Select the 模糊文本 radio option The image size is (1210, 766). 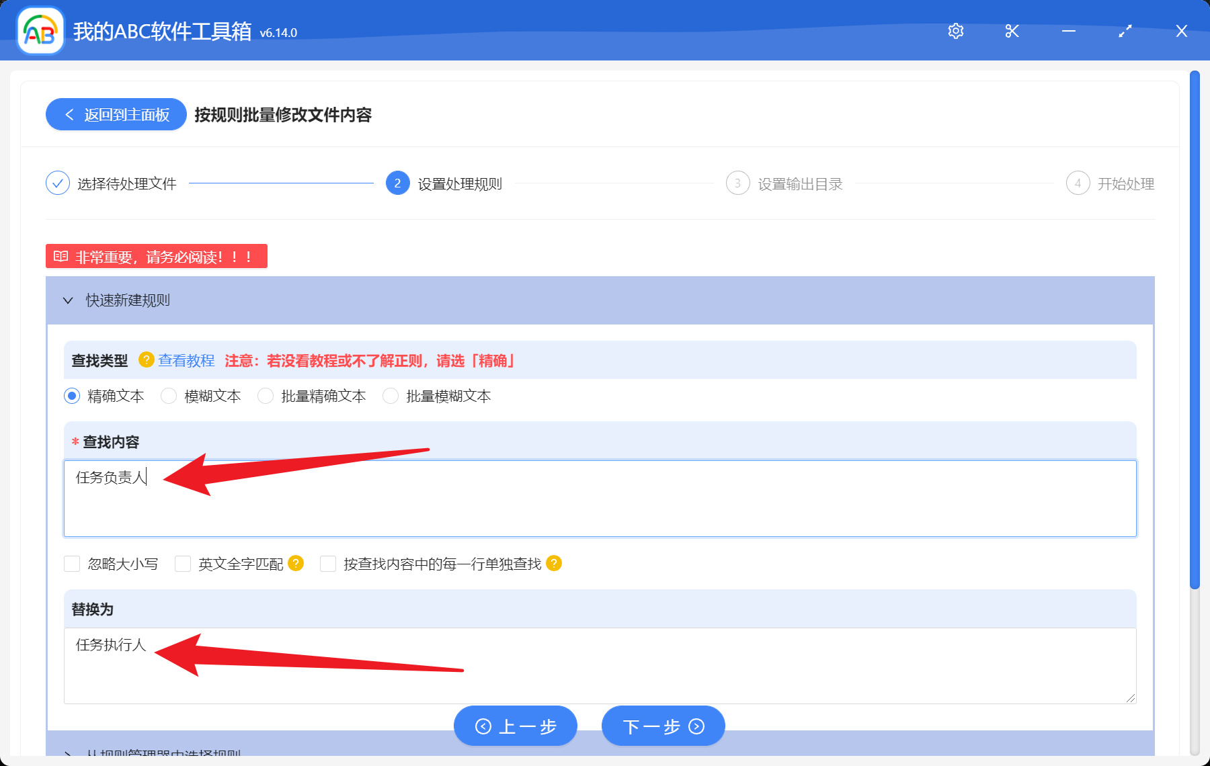[169, 396]
